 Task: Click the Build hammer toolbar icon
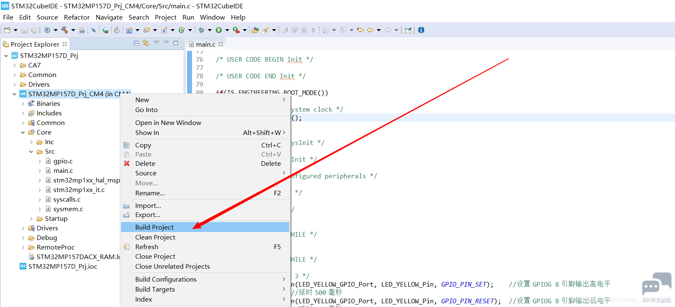tap(64, 30)
